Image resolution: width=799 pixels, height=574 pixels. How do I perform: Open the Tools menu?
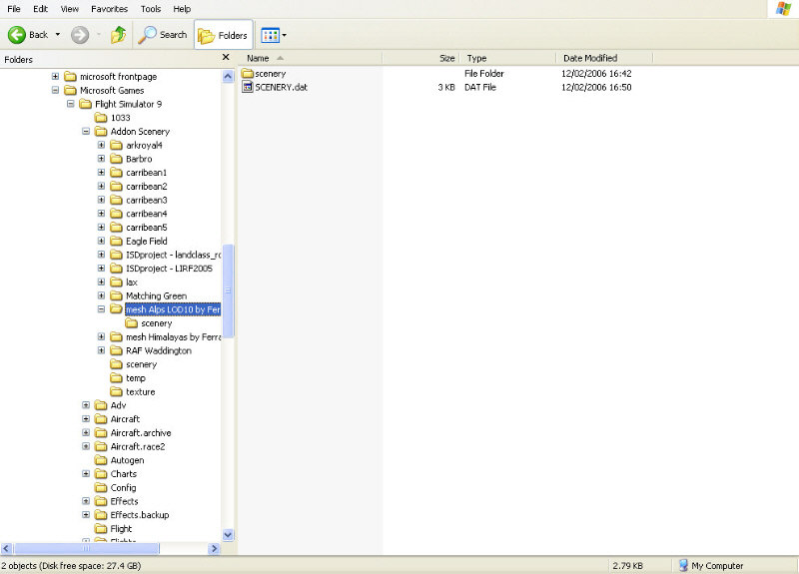coord(151,9)
